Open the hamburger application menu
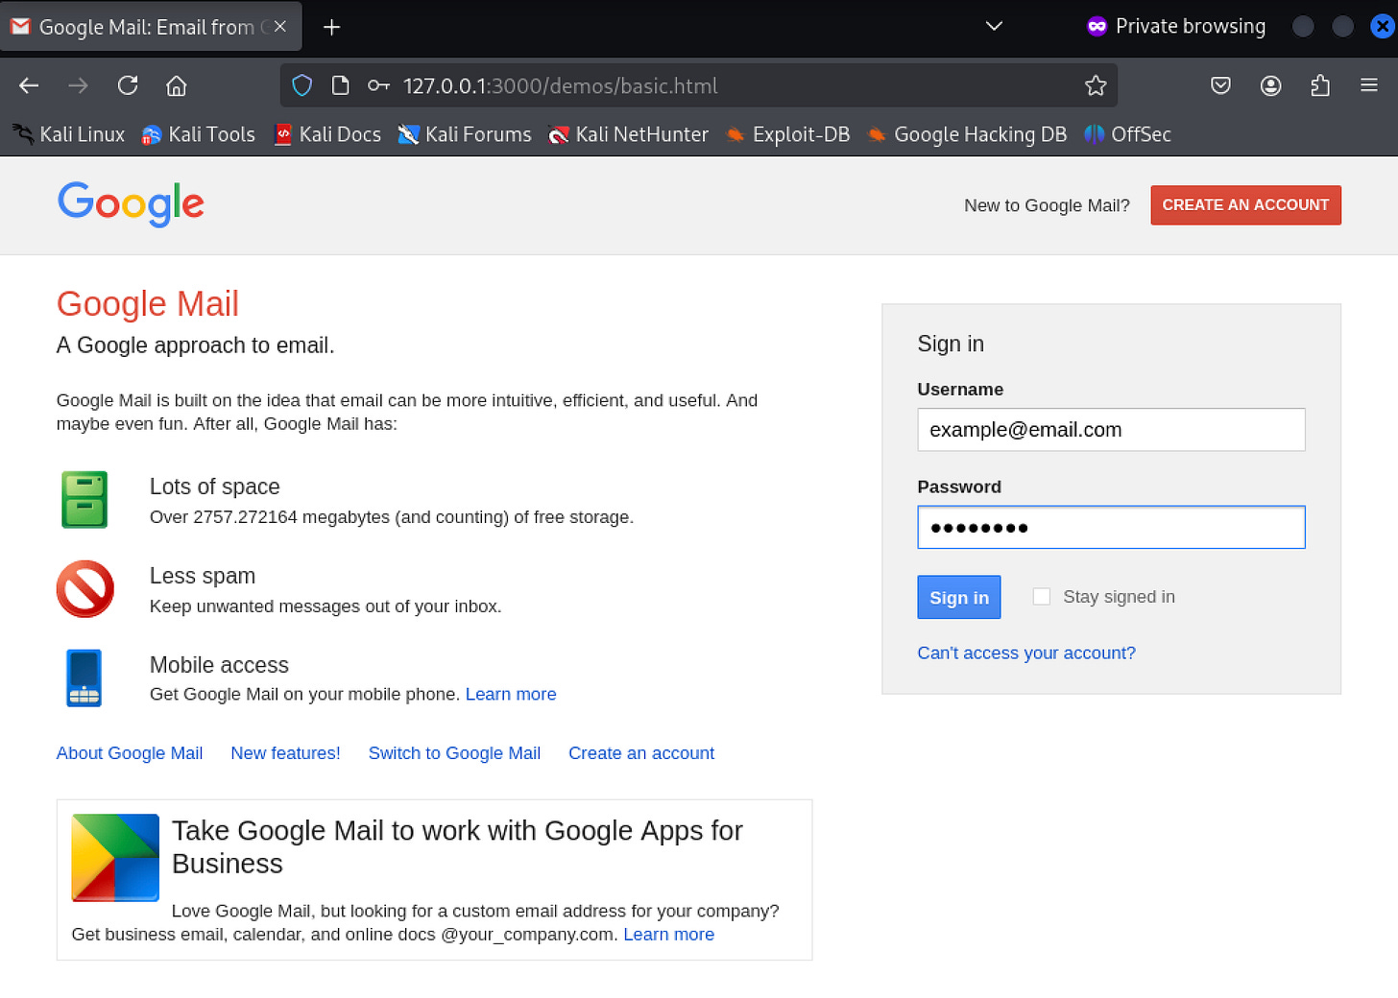The height and width of the screenshot is (998, 1398). (1369, 85)
